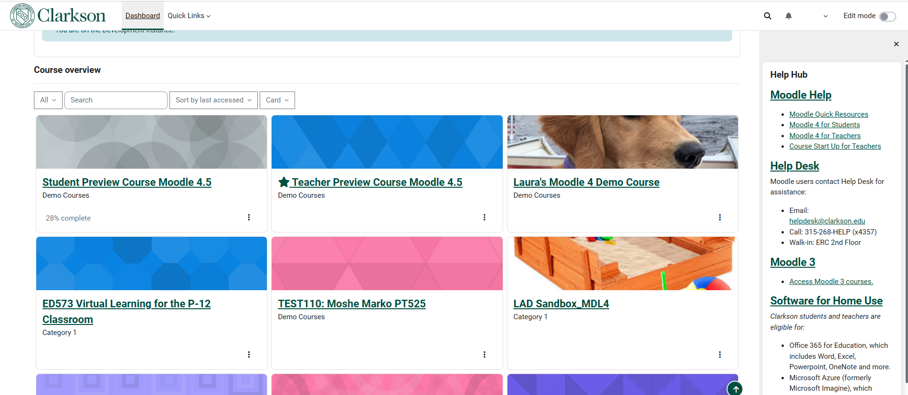The height and width of the screenshot is (395, 908).
Task: Open the Card view dropdown
Action: tap(277, 100)
